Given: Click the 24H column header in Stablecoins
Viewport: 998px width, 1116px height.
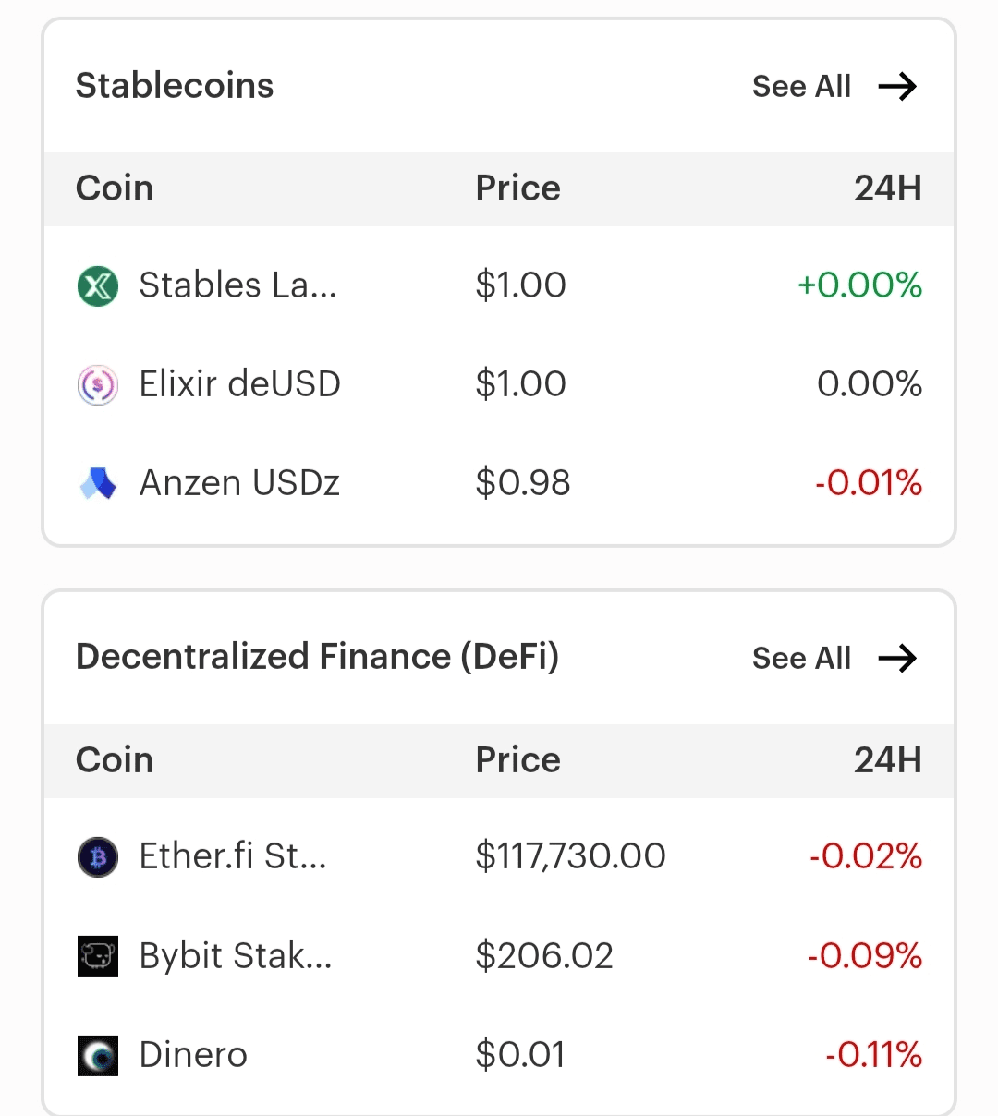Looking at the screenshot, I should (887, 188).
